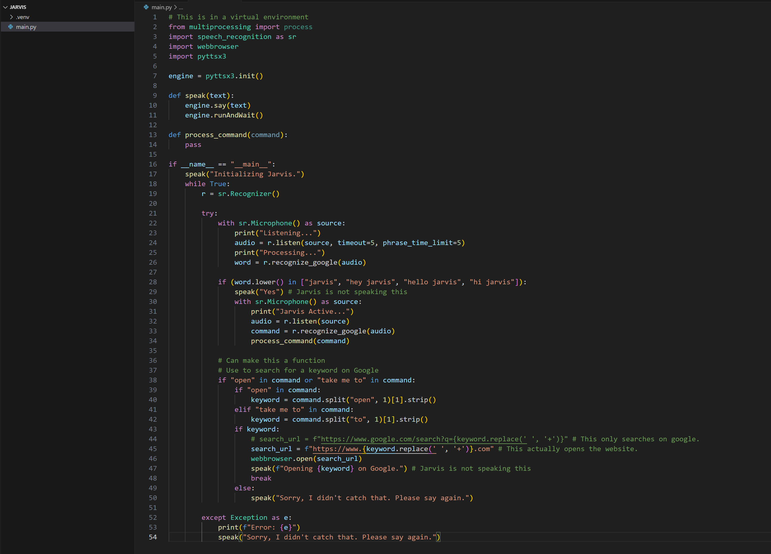
Task: Place cursor on the 'pass' keyword
Action: [x=193, y=145]
